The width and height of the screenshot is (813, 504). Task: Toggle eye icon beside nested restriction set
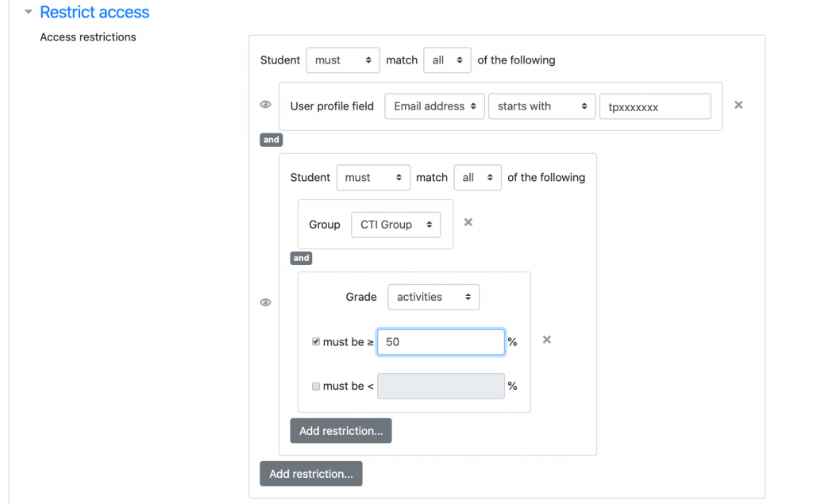point(266,302)
